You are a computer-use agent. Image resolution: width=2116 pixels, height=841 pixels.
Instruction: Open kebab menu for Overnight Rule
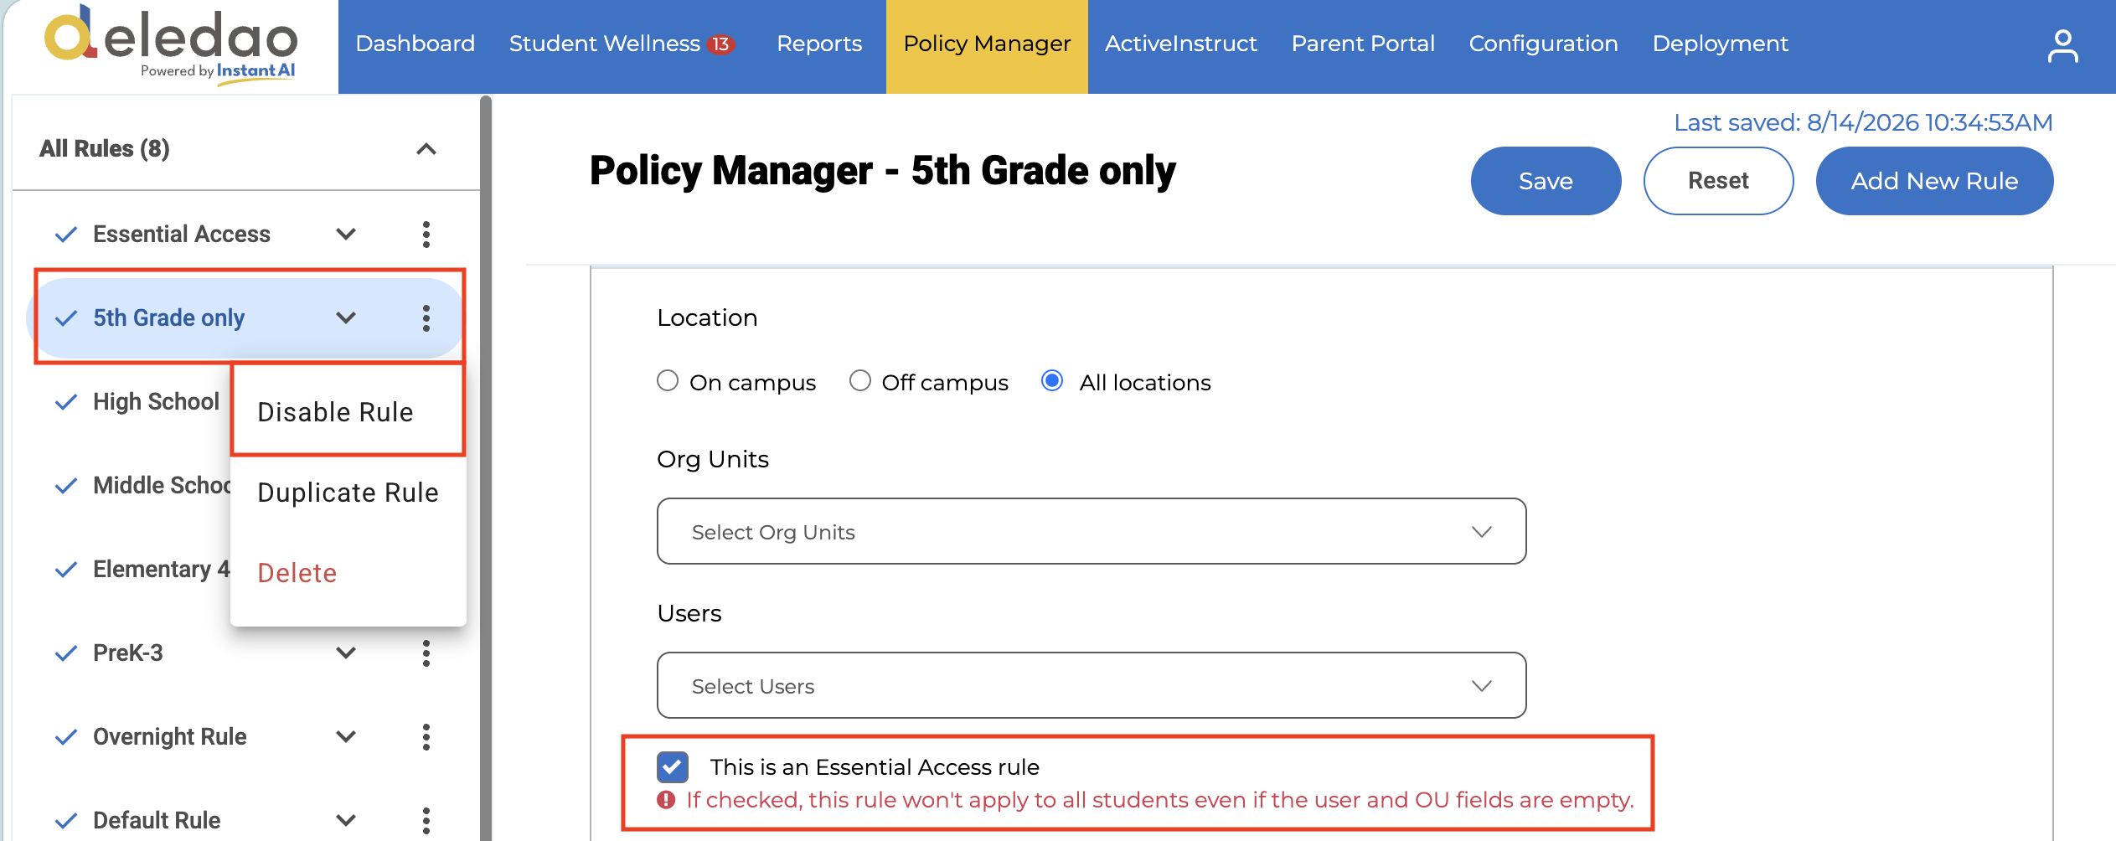point(426,737)
